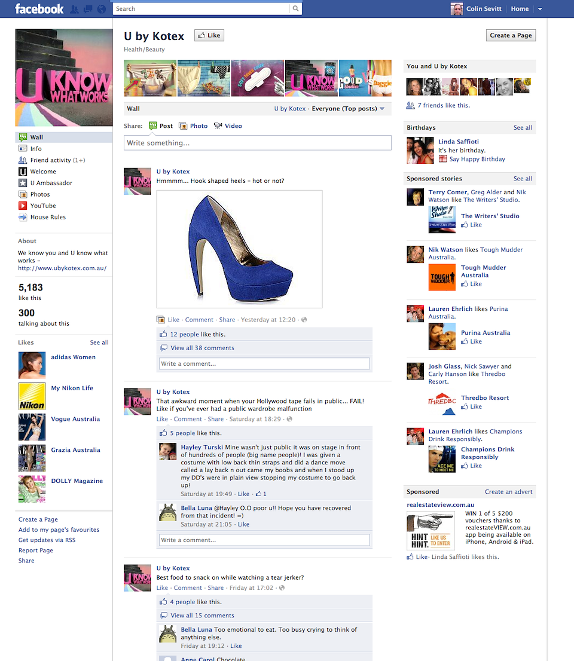This screenshot has height=661, width=574.
Task: Focus the Facebook search field
Action: tap(201, 8)
